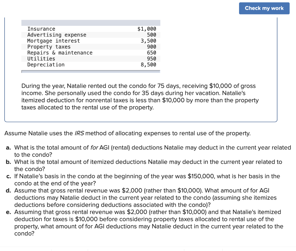
Task: Select the Insurance expense row
Action: point(87,29)
